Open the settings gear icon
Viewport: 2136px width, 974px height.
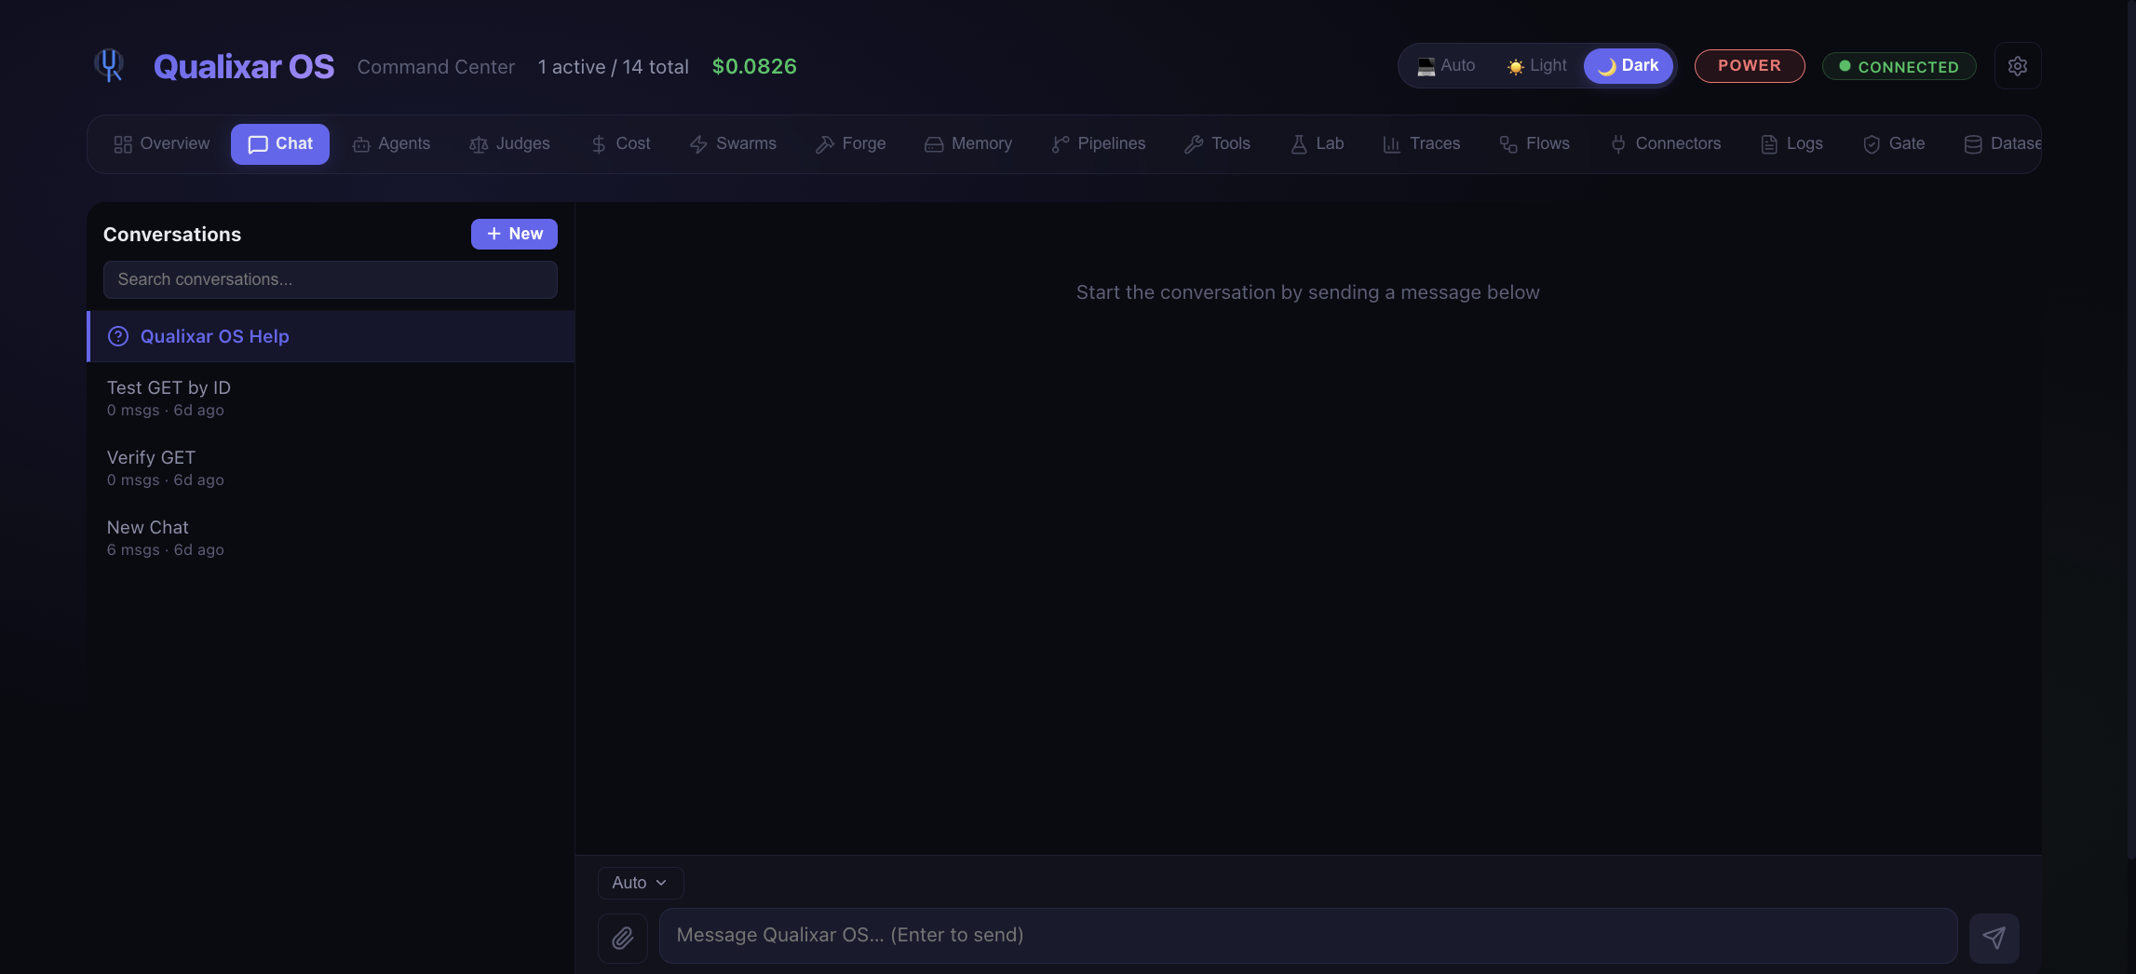(2017, 66)
